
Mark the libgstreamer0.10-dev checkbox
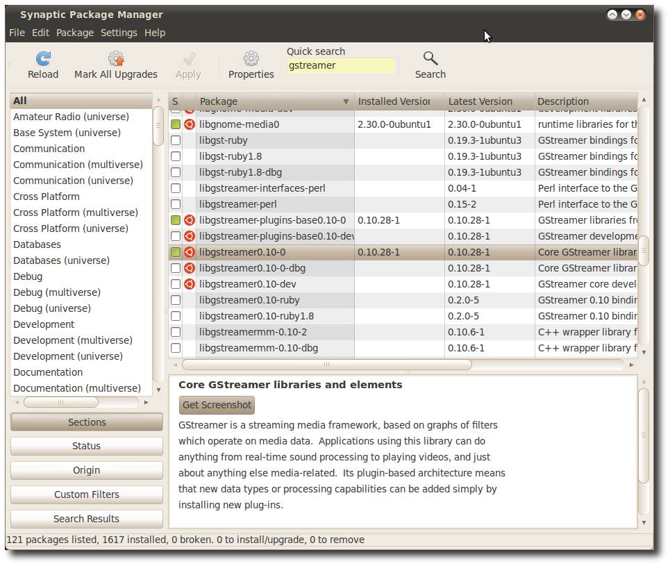pyautogui.click(x=176, y=284)
